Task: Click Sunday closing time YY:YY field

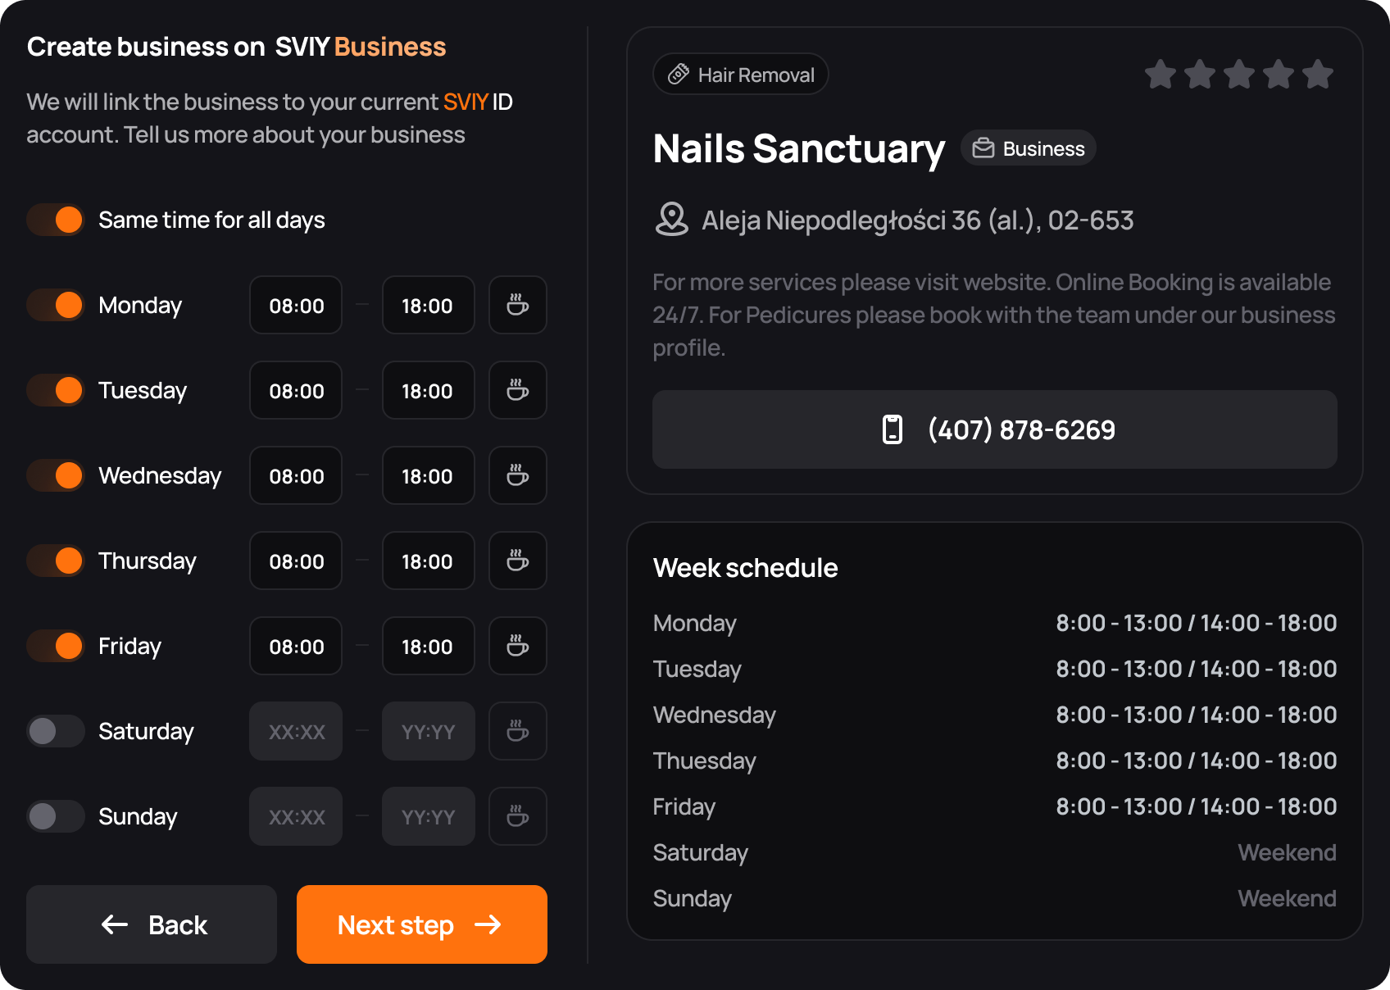Action: pos(429,816)
